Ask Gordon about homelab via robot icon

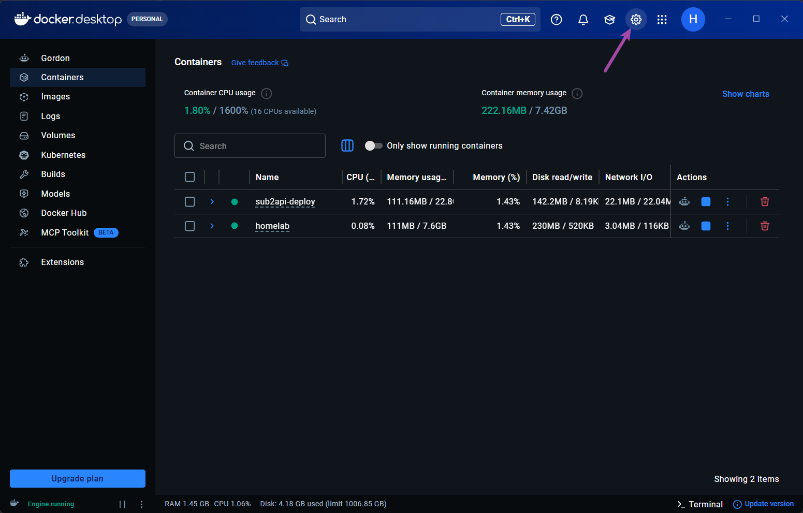click(684, 226)
